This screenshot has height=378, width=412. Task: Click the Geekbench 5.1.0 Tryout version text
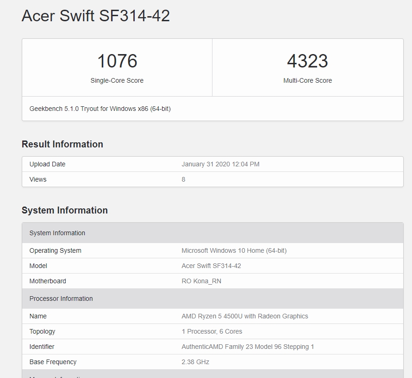(100, 109)
